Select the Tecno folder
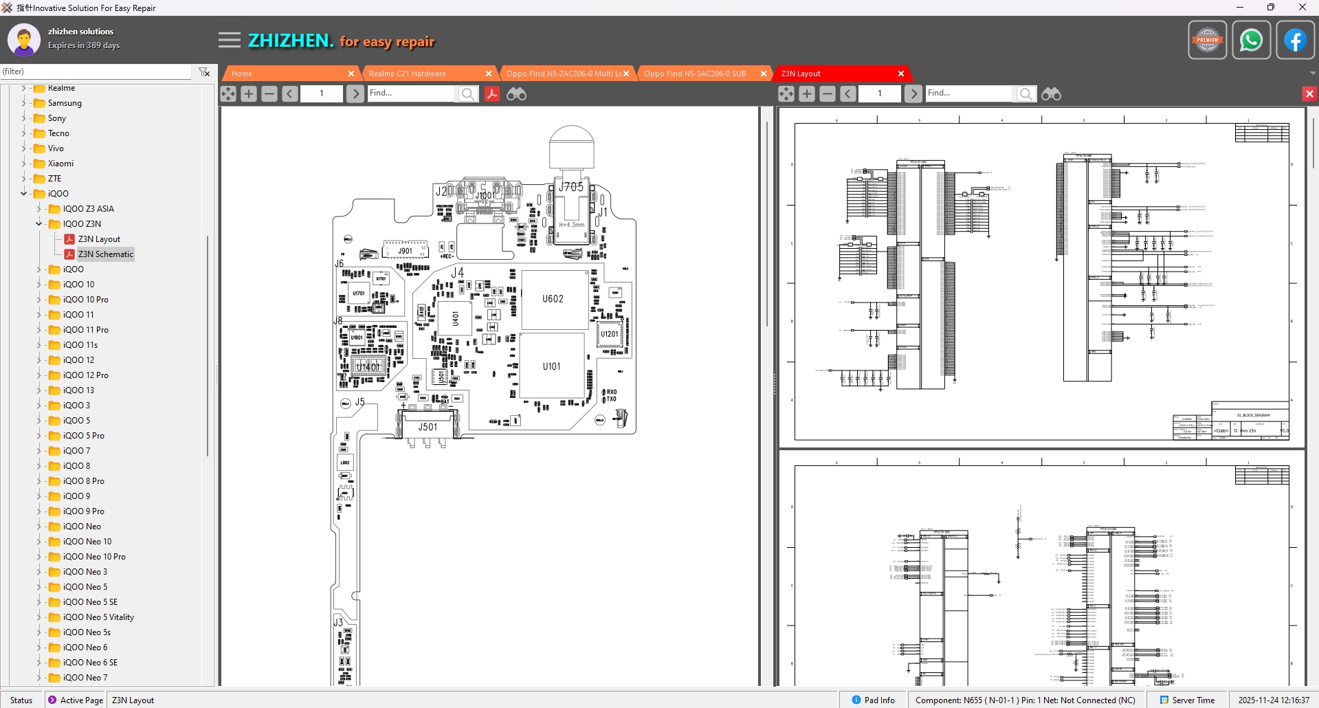 tap(58, 133)
